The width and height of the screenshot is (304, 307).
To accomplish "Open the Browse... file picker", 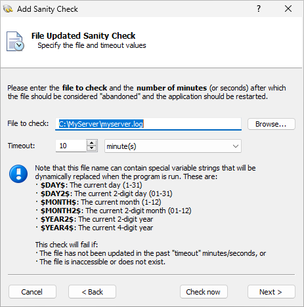I will pos(271,124).
